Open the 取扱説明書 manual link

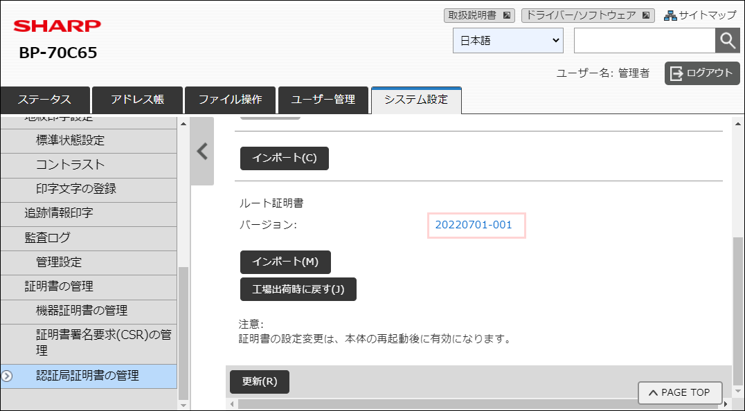[x=479, y=15]
